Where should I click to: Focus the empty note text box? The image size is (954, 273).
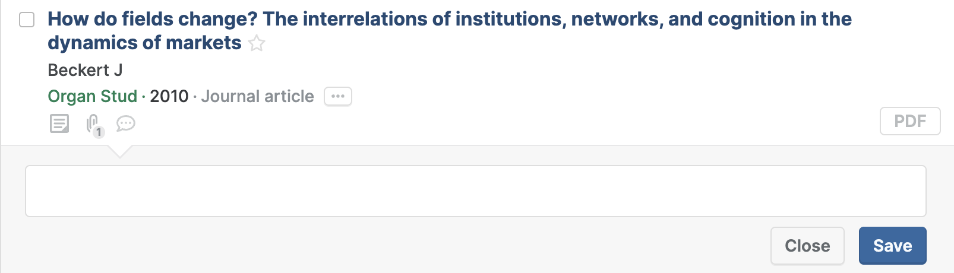coord(476,191)
